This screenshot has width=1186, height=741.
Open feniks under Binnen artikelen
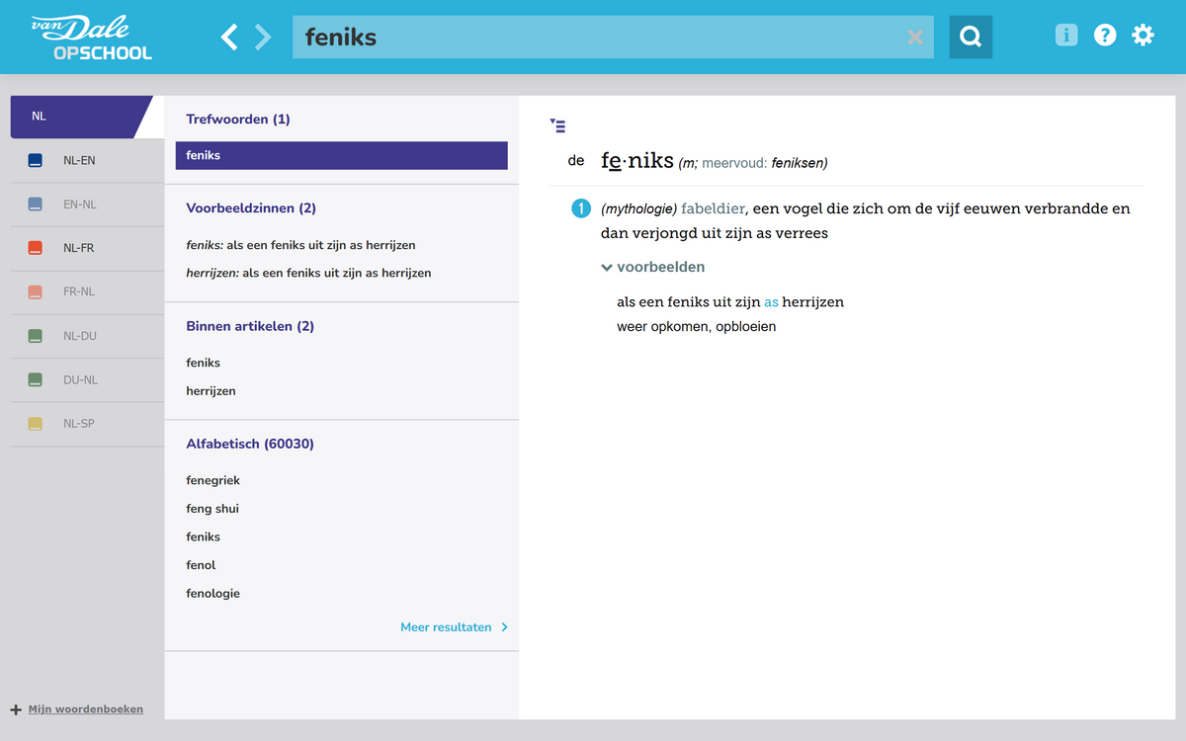pos(204,363)
